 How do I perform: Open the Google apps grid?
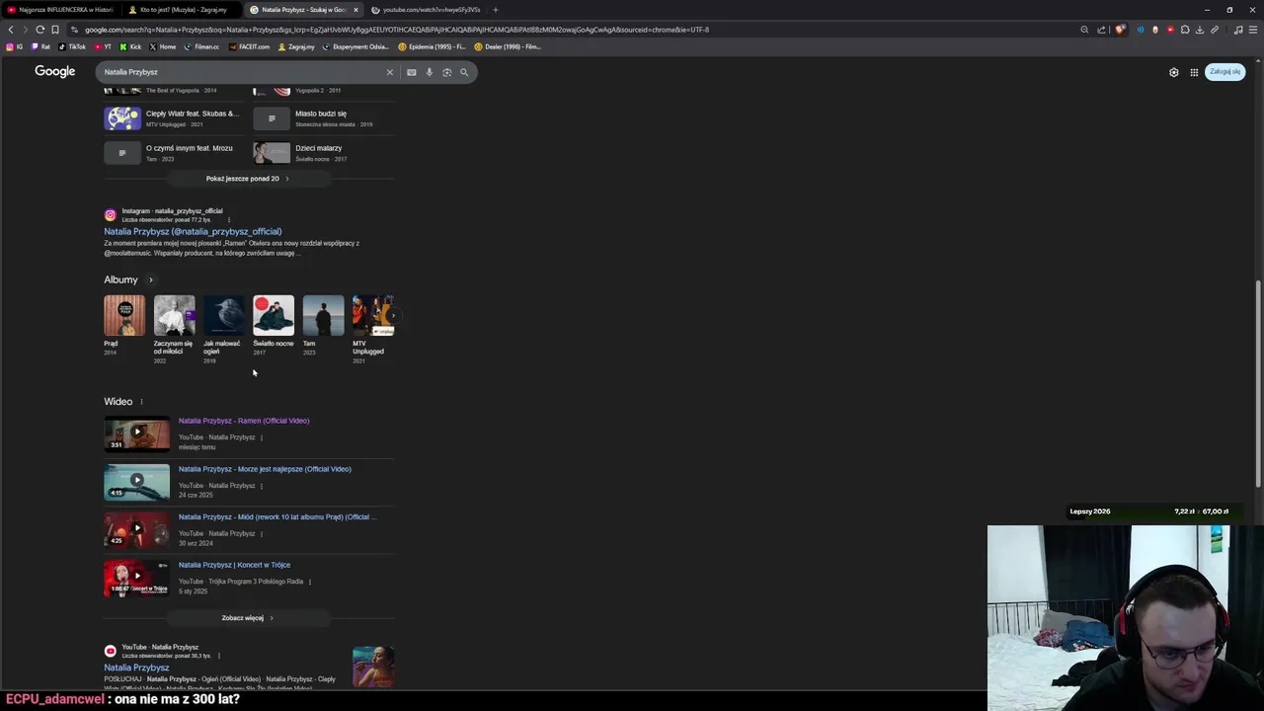(x=1194, y=72)
